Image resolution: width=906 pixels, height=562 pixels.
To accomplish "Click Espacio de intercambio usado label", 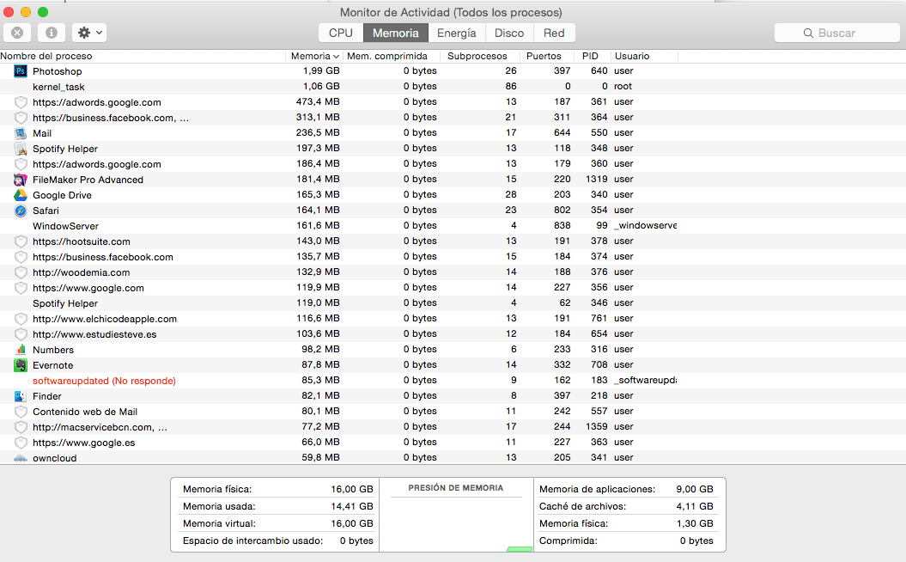I will point(252,541).
